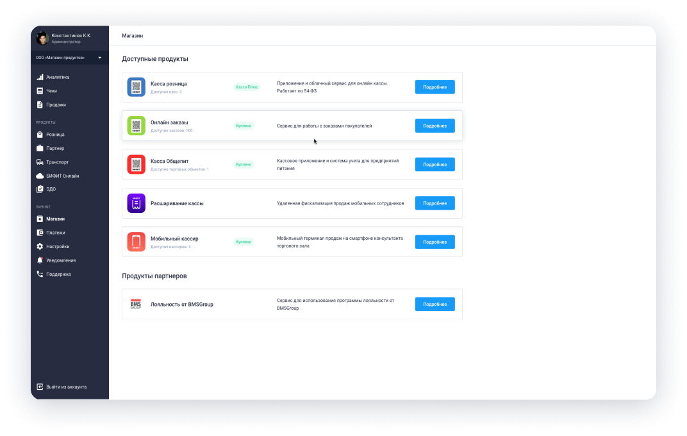687x436 pixels.
Task: Select the Транспорт bus icon
Action: [x=40, y=162]
